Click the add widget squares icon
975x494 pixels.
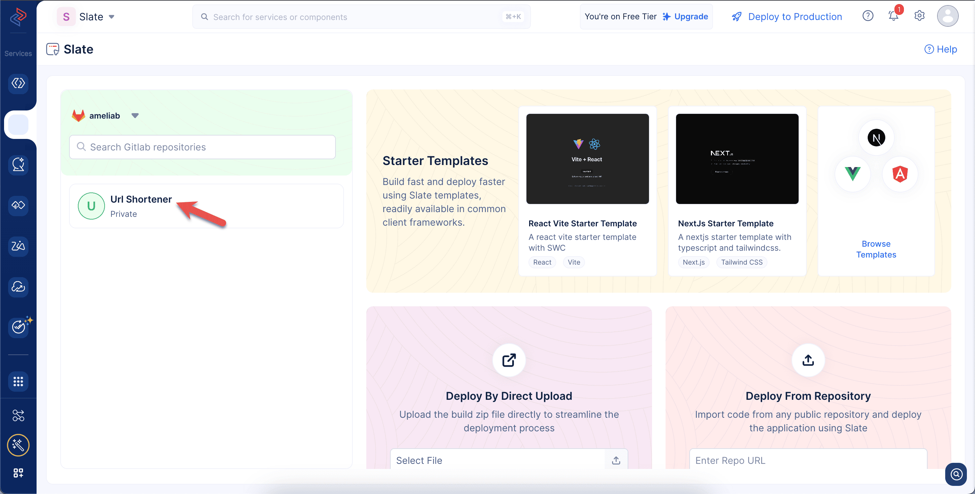pos(18,473)
